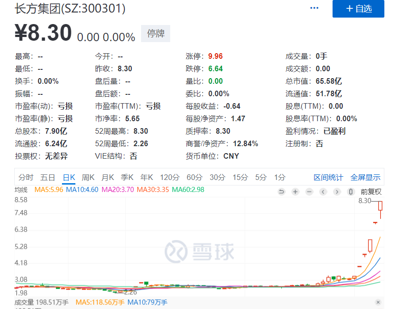Click the volume MA5:118.56万手 label
The width and height of the screenshot is (395, 309).
pos(100,302)
